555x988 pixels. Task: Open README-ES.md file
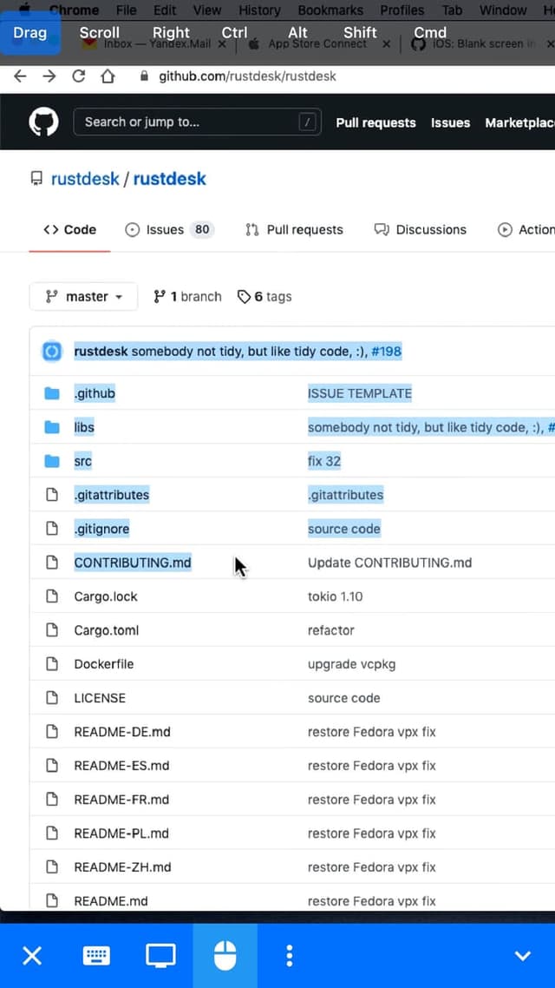point(121,766)
